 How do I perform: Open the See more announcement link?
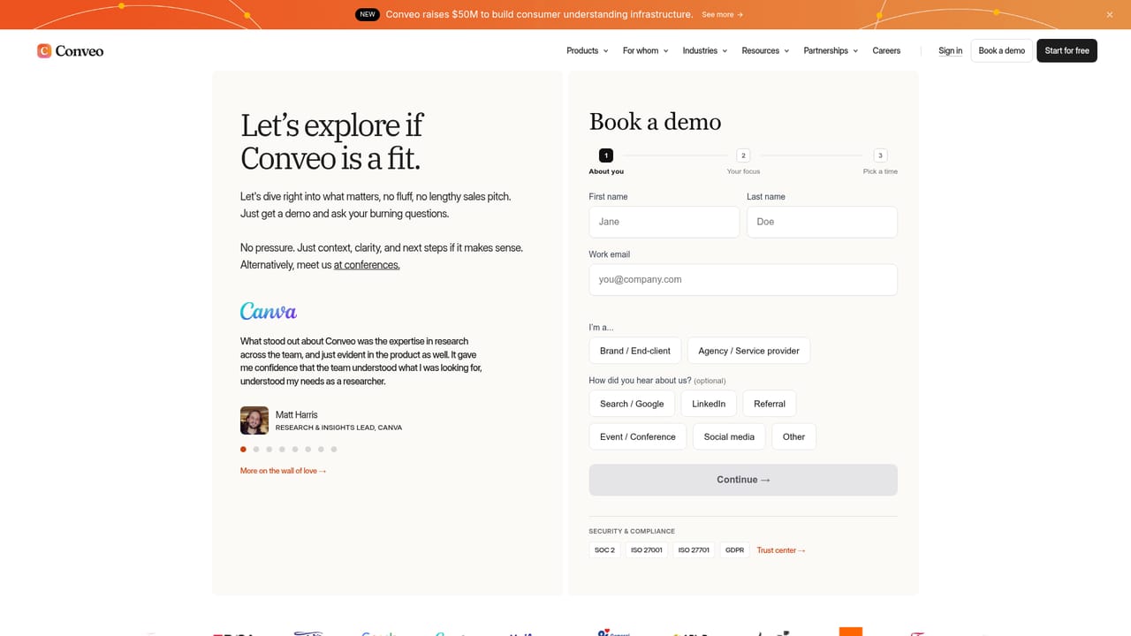point(722,15)
